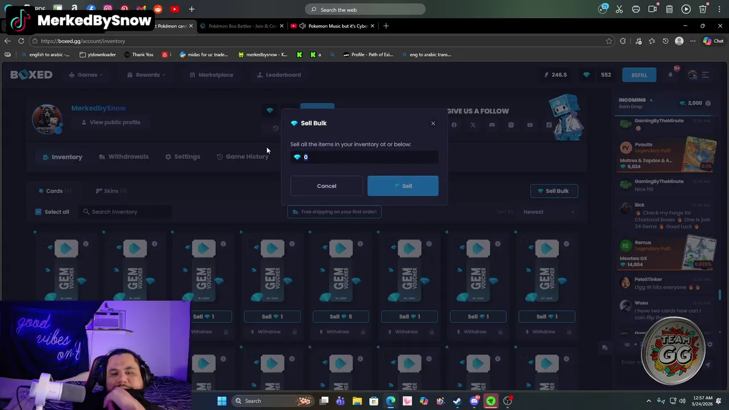Click the gem amount input in Sell Bulk dialog
The image size is (729, 410).
(364, 157)
